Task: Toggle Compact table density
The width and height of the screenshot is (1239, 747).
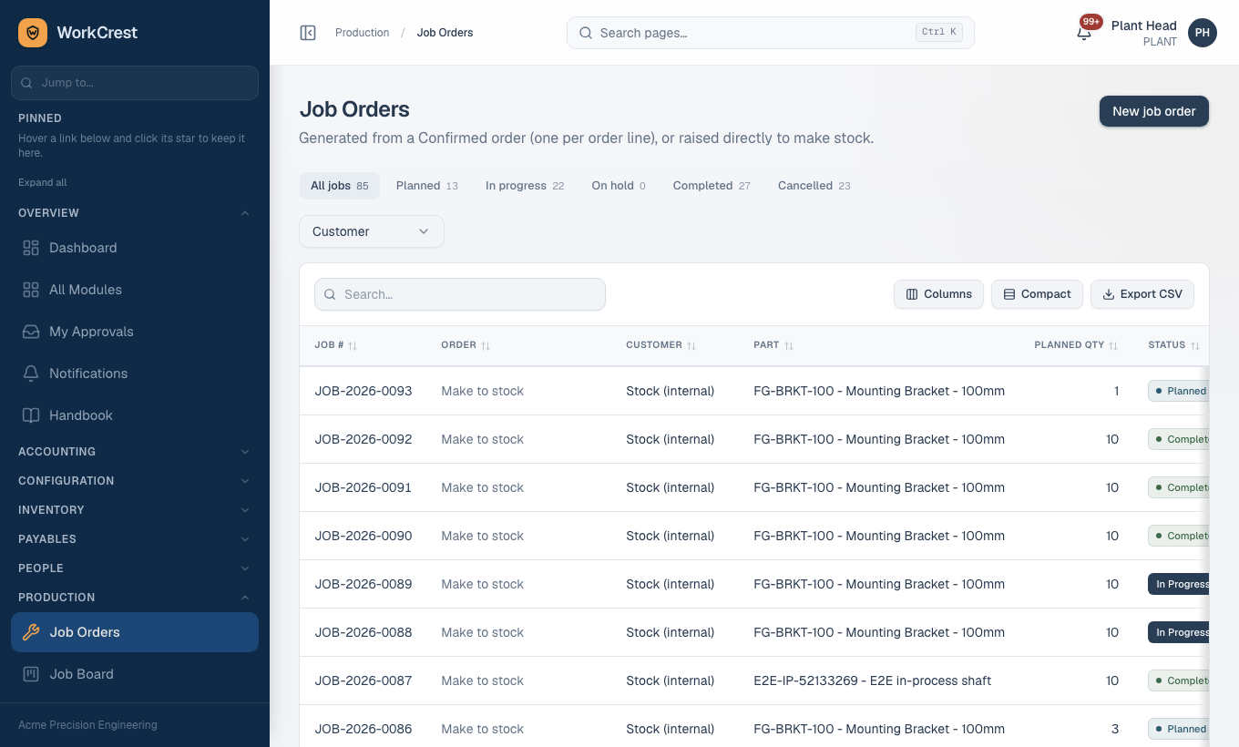Action: 1037,294
